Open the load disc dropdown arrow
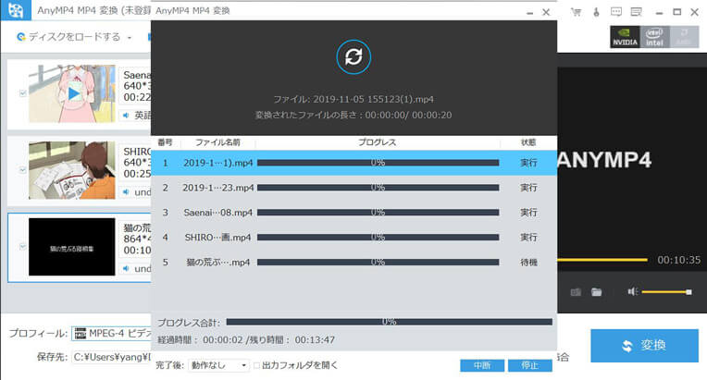The width and height of the screenshot is (707, 380). 130,37
